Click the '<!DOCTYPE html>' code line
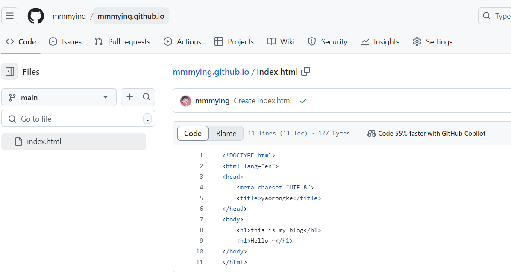Viewport: 511px width, 276px height. tap(249, 156)
